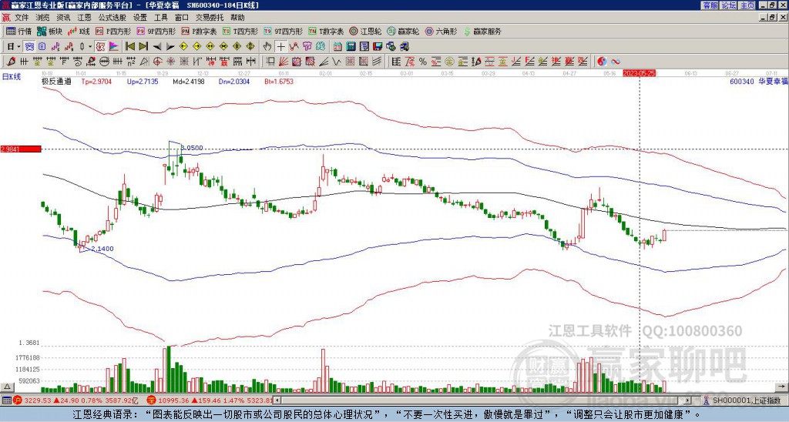Open 主页 homepage link
The image size is (789, 422).
(747, 5)
